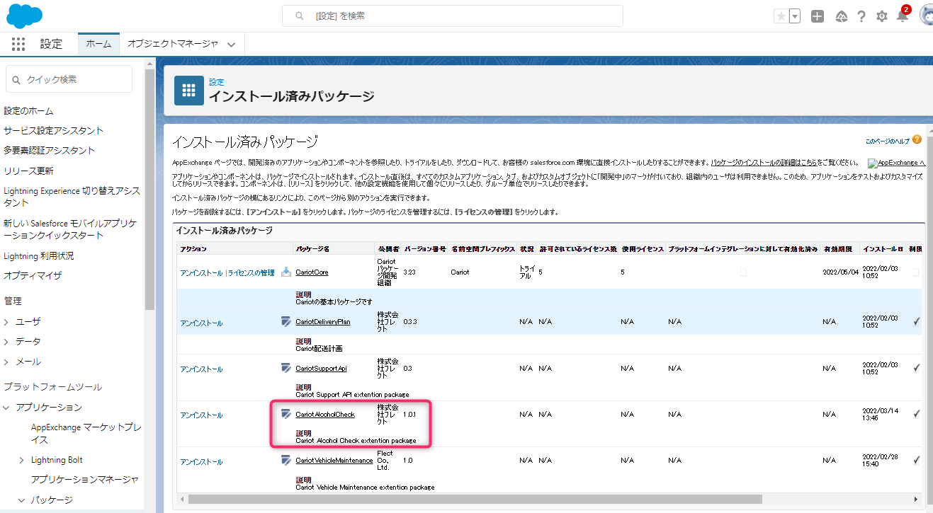Open オプティマイザ in sidebar
Screen dimensions: 933x513
point(33,275)
